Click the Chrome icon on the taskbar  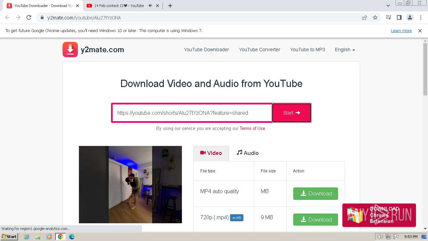point(61,237)
